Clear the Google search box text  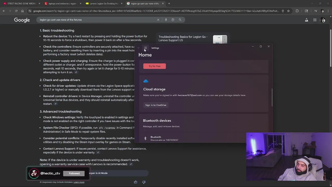(158, 20)
